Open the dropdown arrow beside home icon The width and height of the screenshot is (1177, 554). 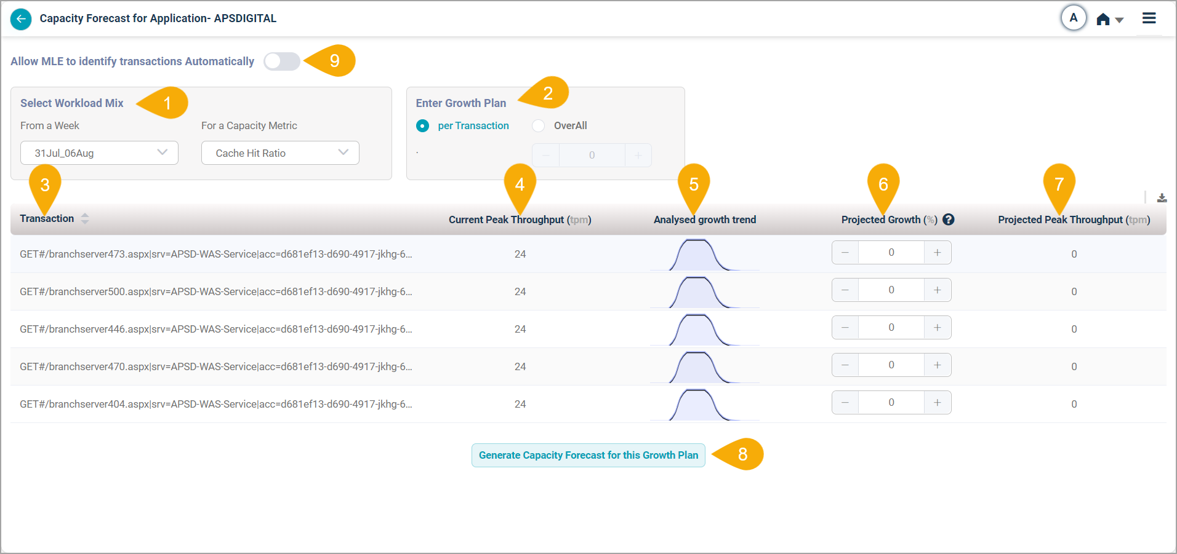[1119, 20]
